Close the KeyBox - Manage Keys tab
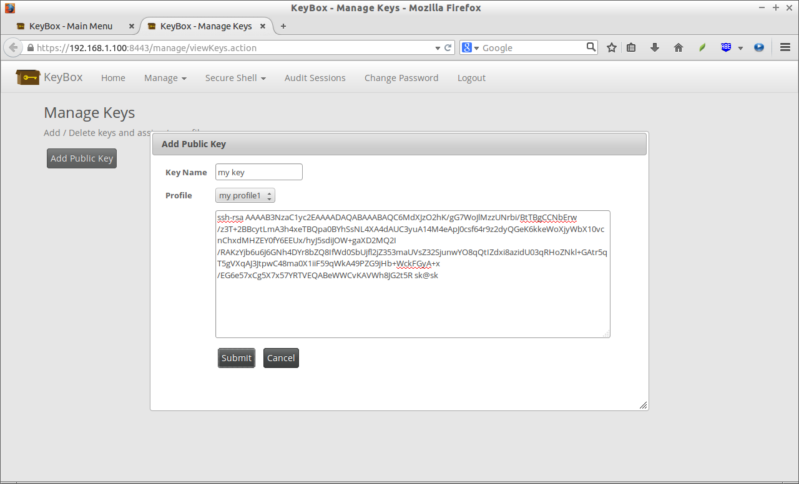The width and height of the screenshot is (799, 484). coord(263,26)
